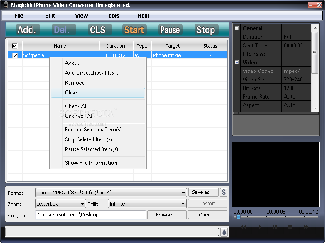Choose Add DirectShow files... in context menu
The height and width of the screenshot is (243, 325).
click(x=98, y=73)
